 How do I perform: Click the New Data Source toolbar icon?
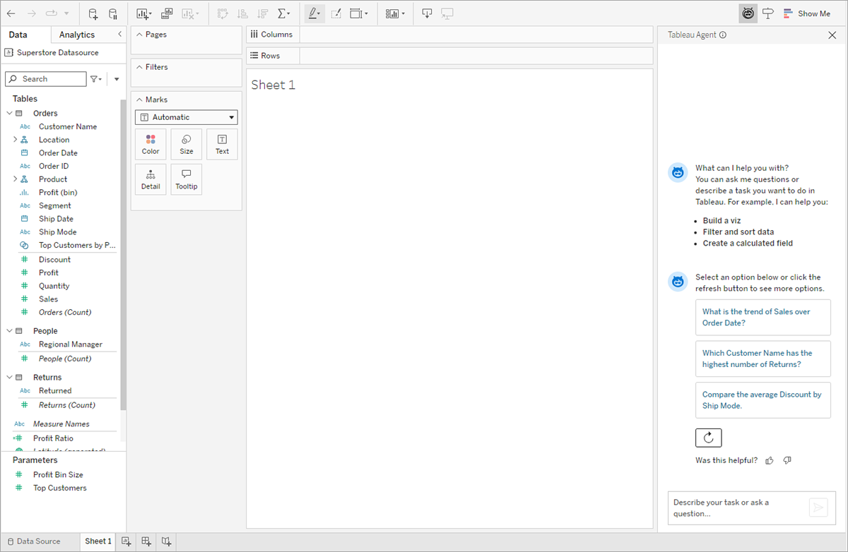pos(93,13)
